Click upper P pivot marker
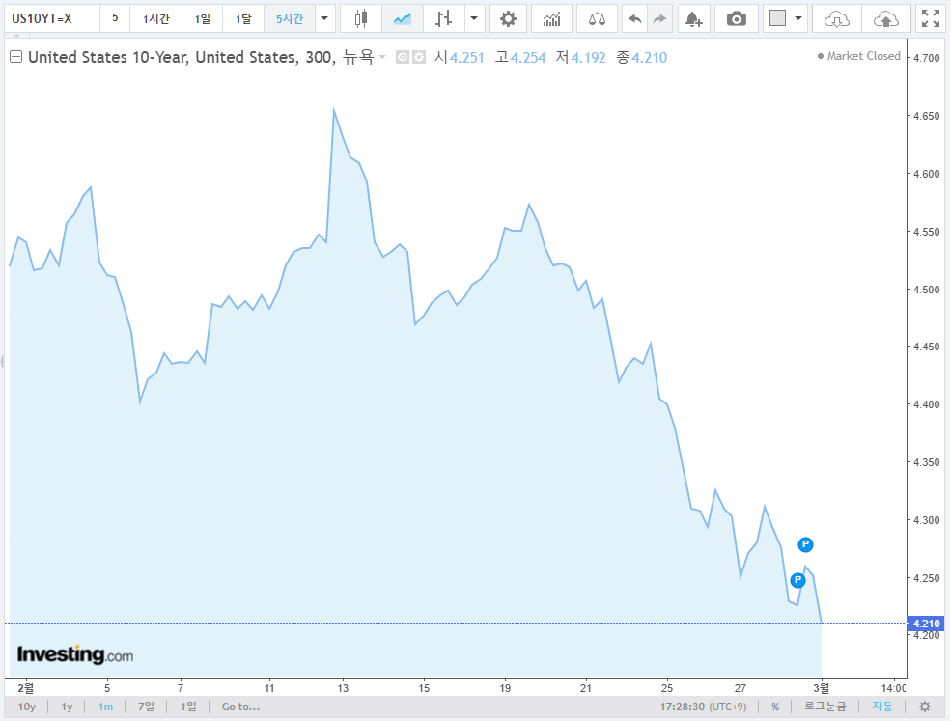 coord(805,544)
